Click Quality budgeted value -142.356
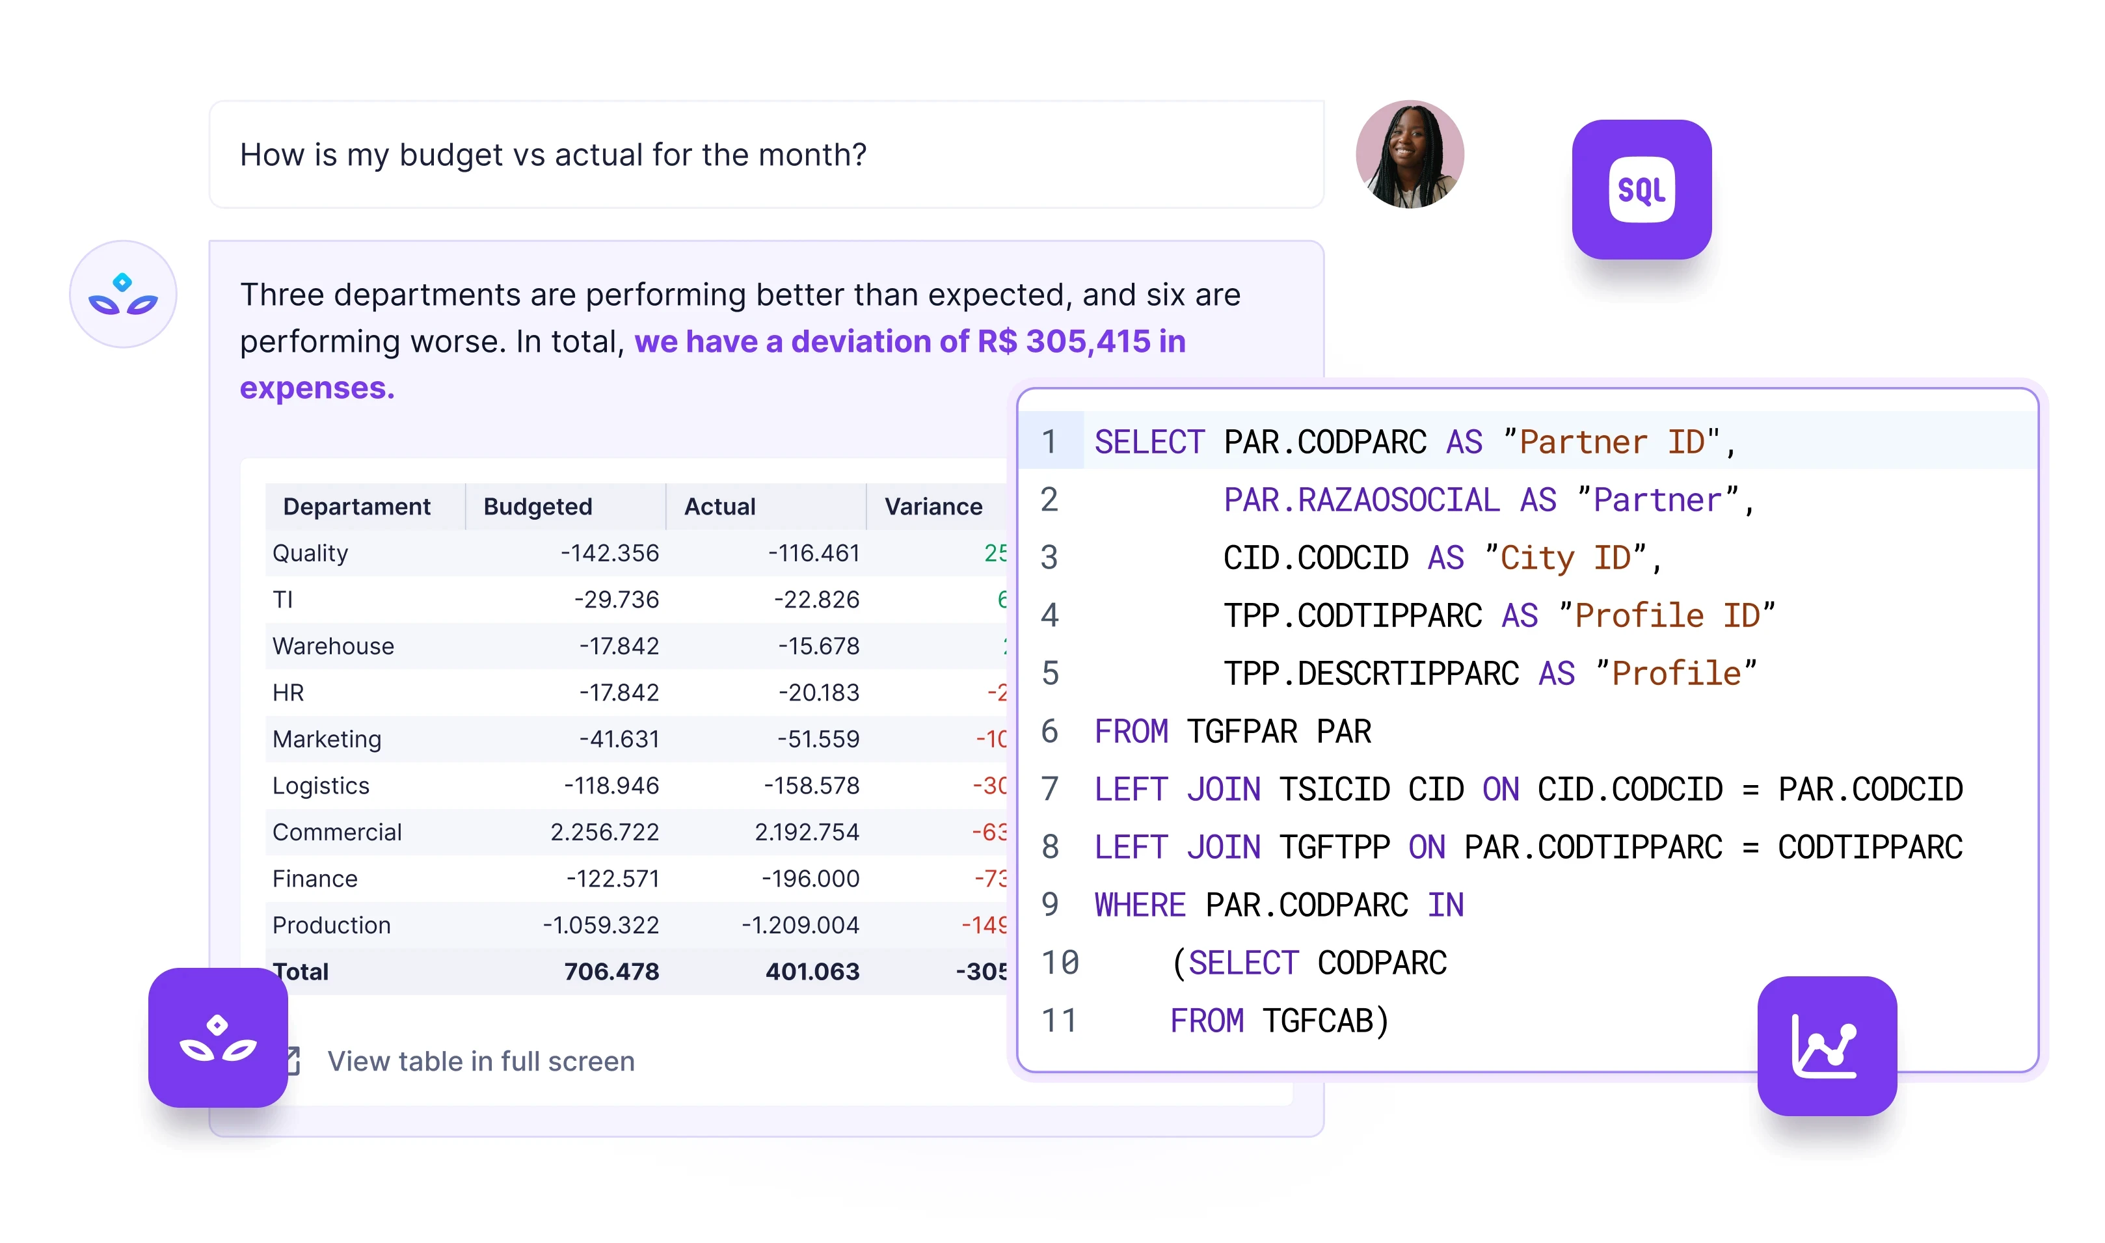Image resolution: width=2105 pixels, height=1243 pixels. pyautogui.click(x=610, y=553)
